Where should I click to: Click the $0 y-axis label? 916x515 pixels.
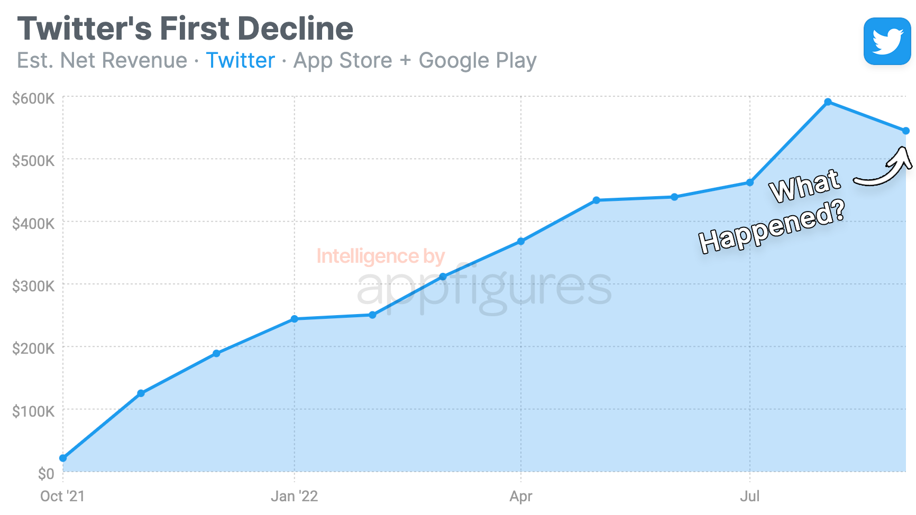[45, 473]
